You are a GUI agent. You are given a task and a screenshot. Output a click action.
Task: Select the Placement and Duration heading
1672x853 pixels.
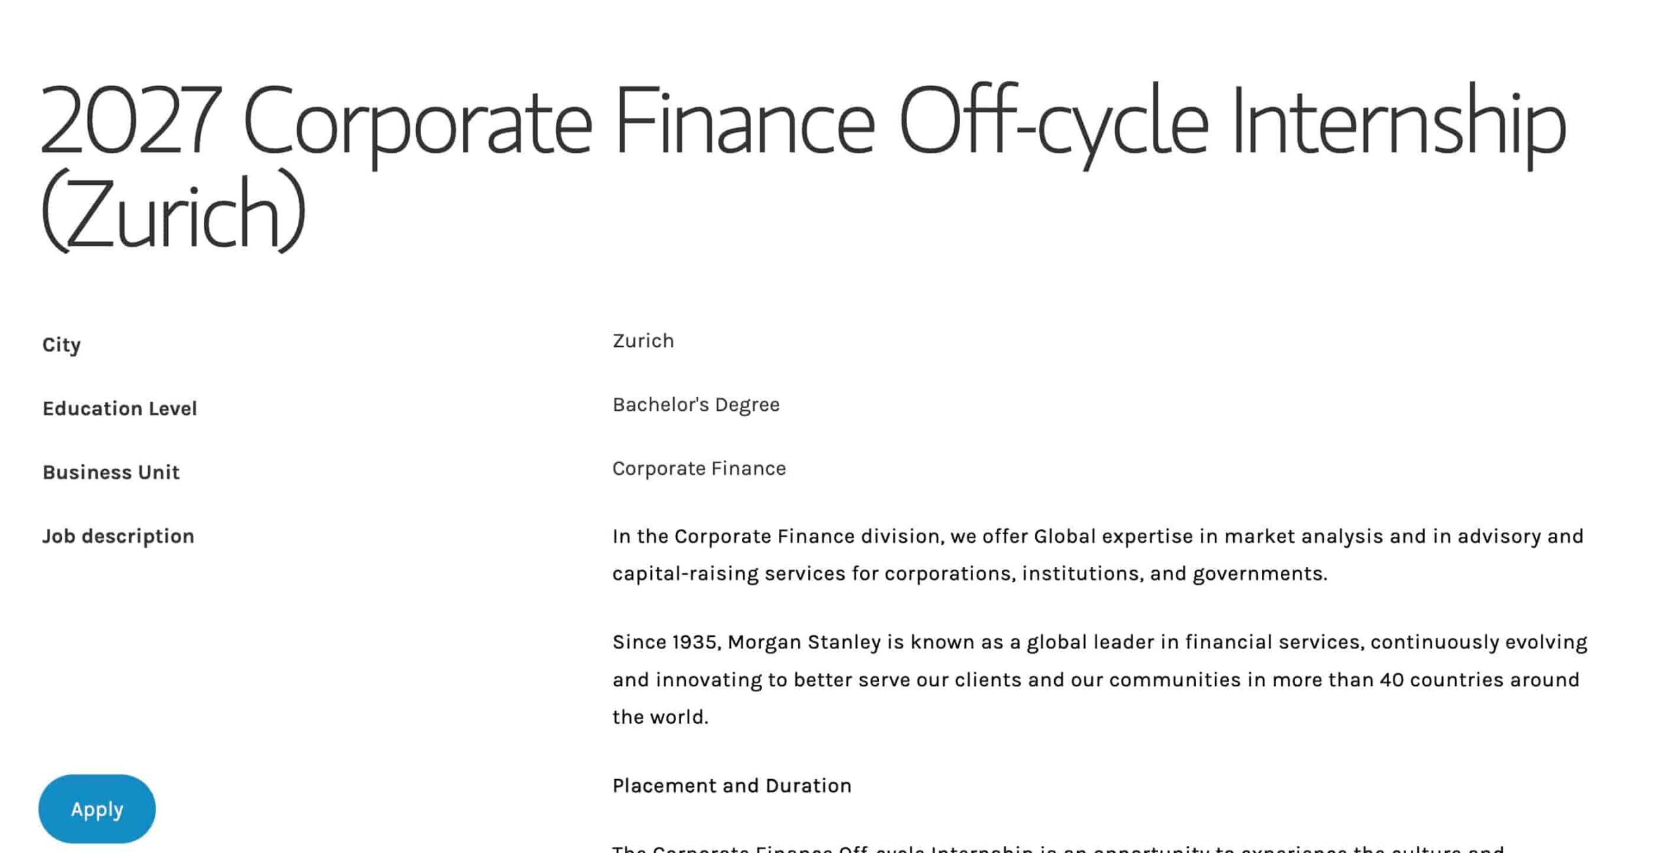pos(731,786)
